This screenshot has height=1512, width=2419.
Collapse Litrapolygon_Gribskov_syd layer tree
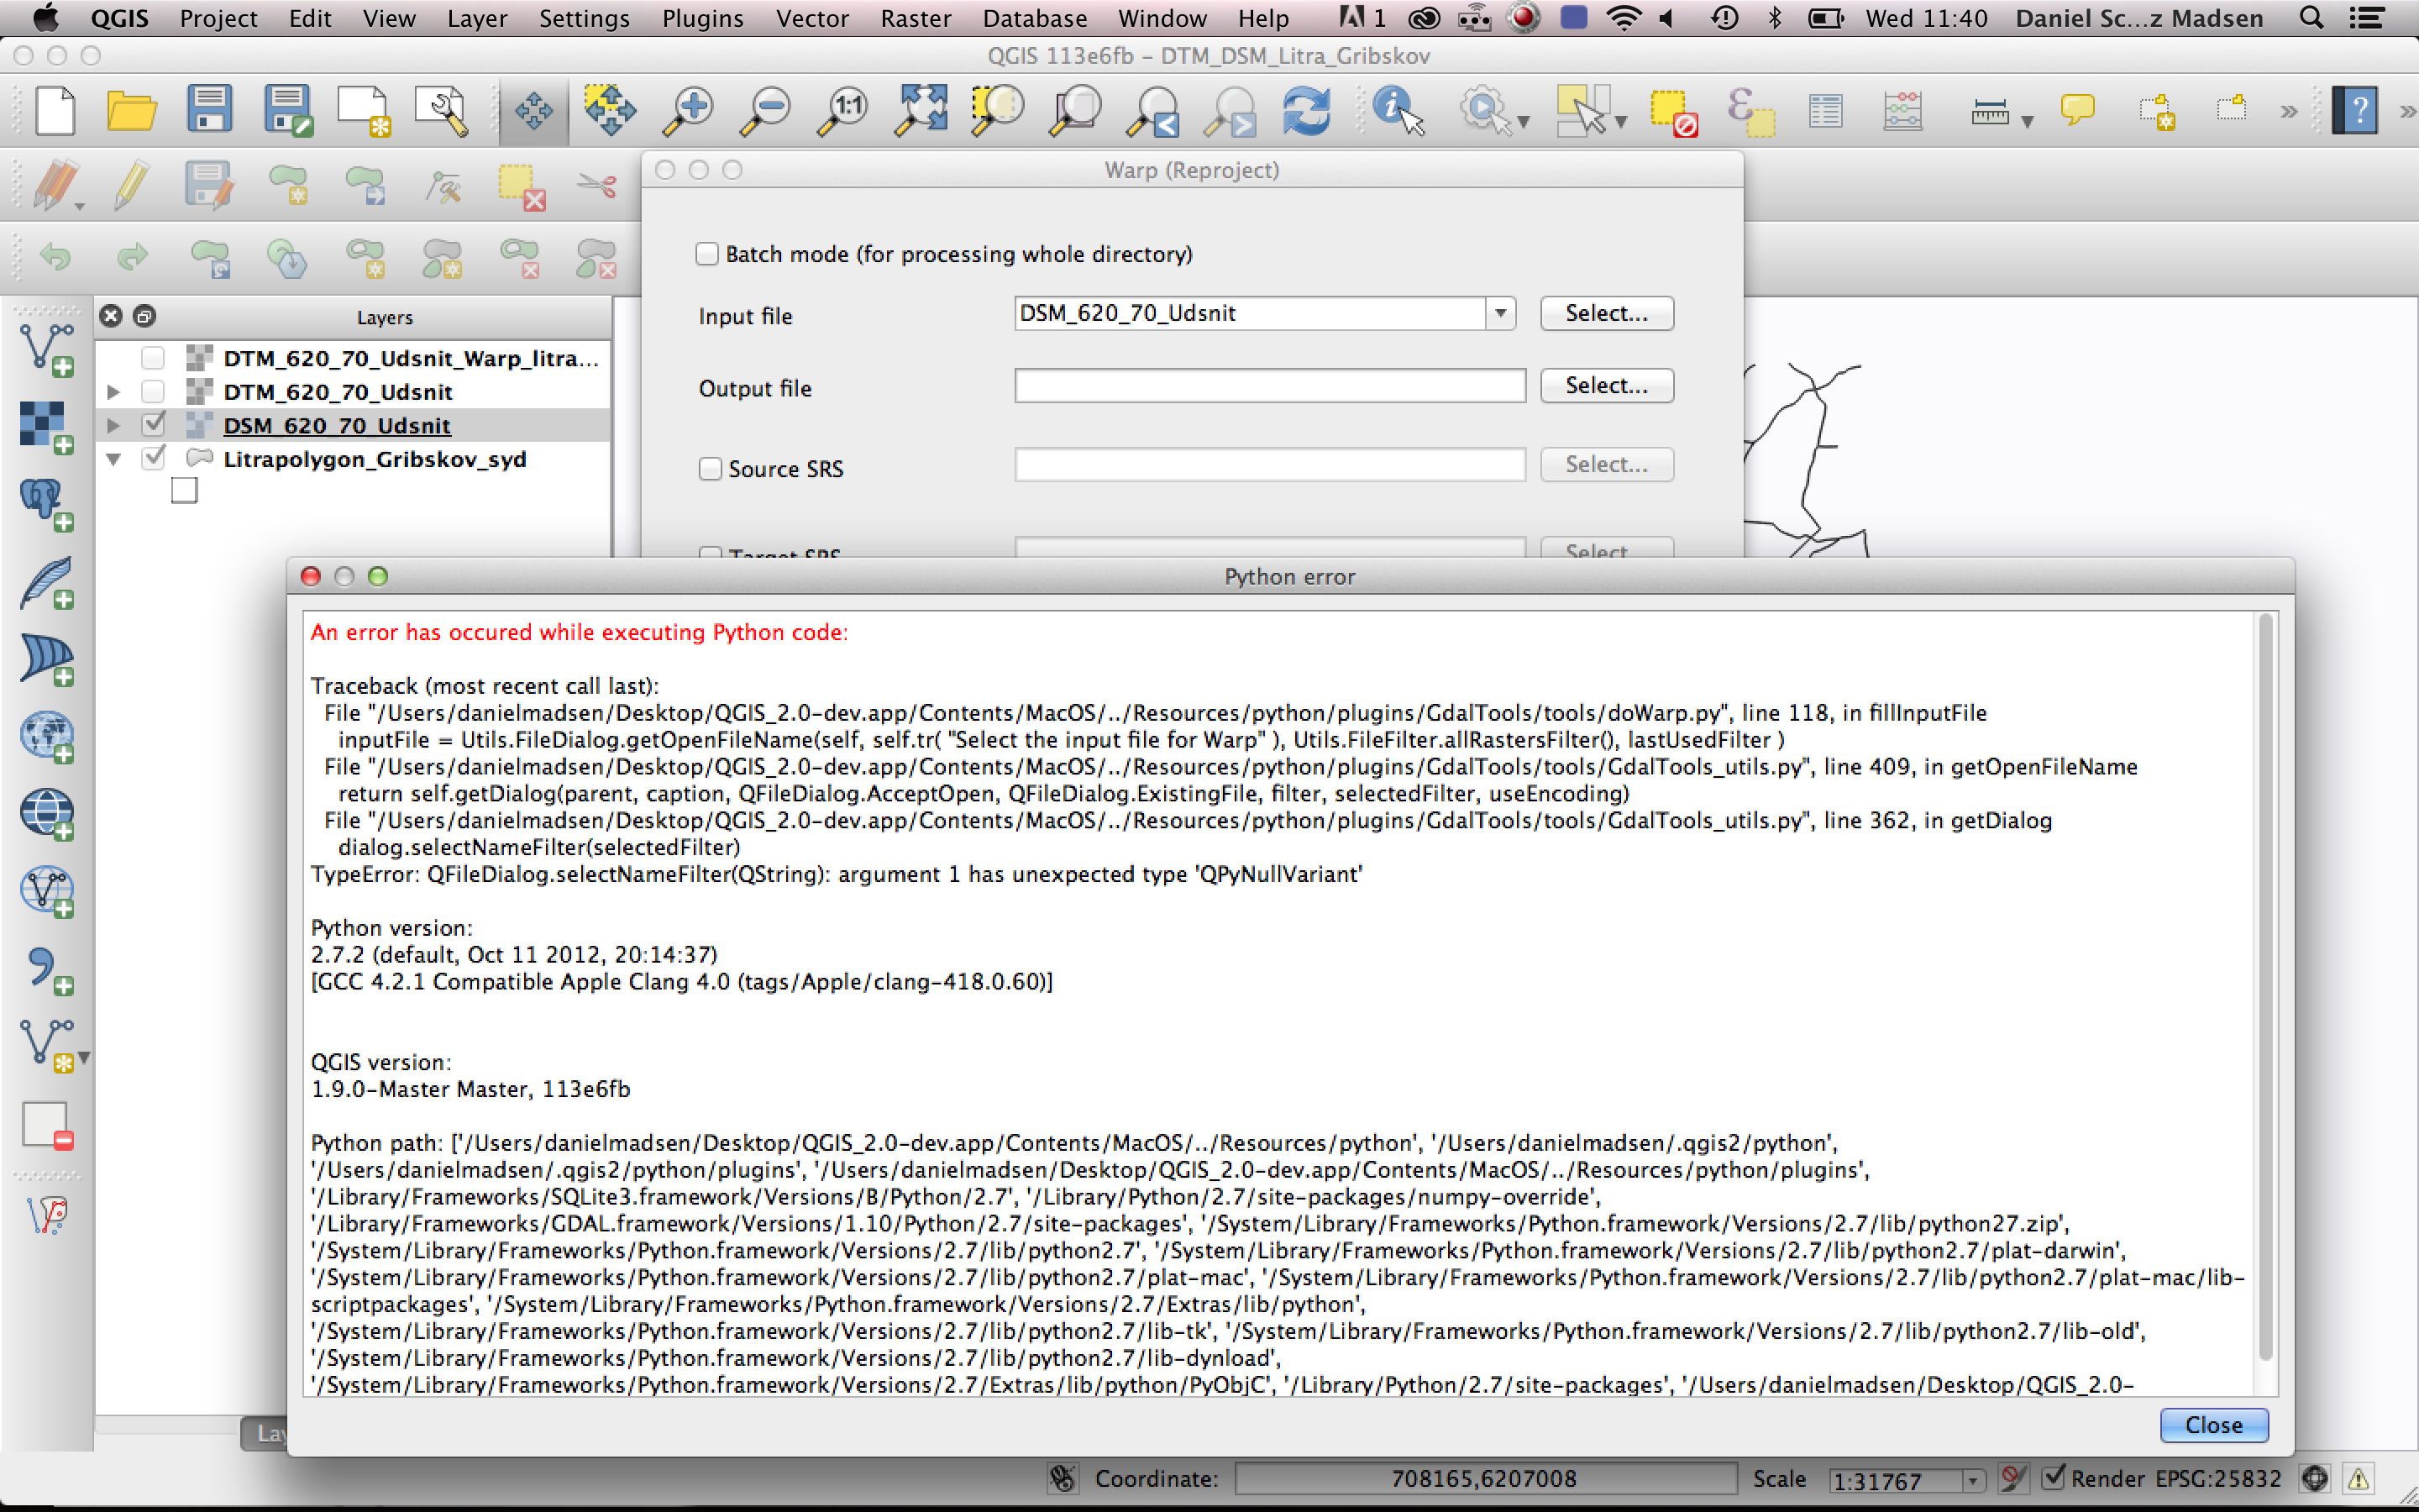tap(113, 459)
